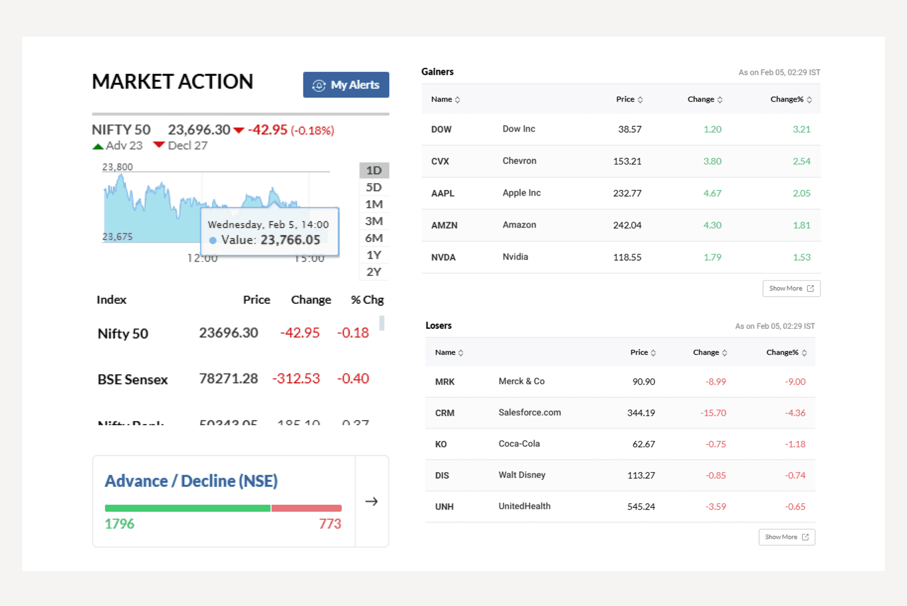Click the red down arrow beside NIFTY 50 price
The width and height of the screenshot is (907, 606).
[238, 130]
